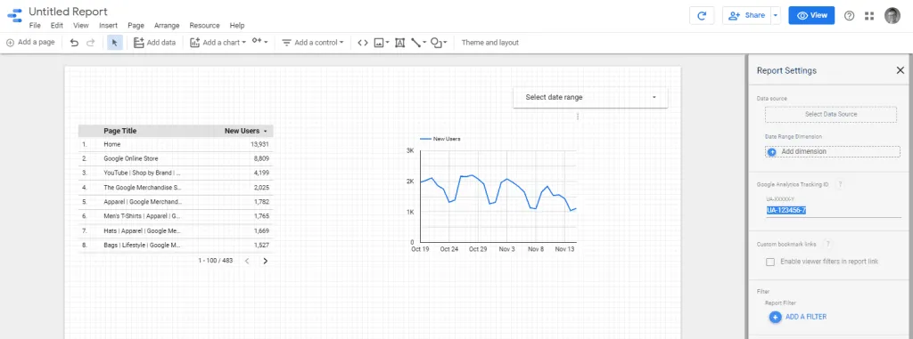Insert an image from toolbar
The image size is (913, 339).
(x=381, y=43)
